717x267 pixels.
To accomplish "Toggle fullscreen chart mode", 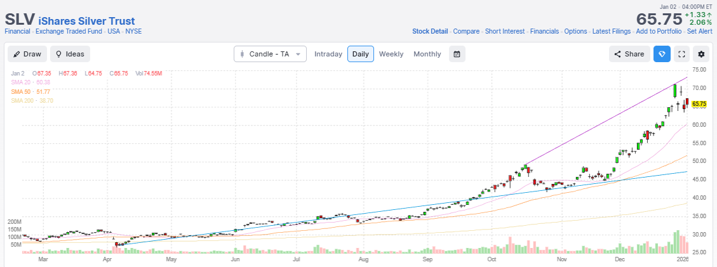I will pyautogui.click(x=681, y=54).
